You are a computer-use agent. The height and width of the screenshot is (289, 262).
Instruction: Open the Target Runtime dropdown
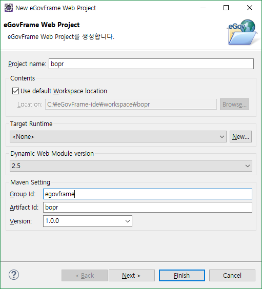pyautogui.click(x=118, y=137)
